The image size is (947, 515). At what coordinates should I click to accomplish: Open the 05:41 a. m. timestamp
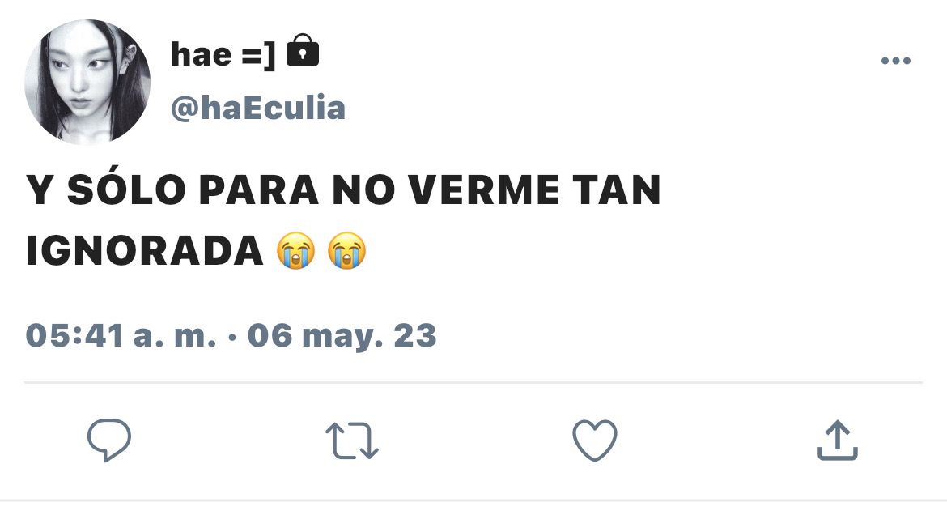tap(121, 335)
